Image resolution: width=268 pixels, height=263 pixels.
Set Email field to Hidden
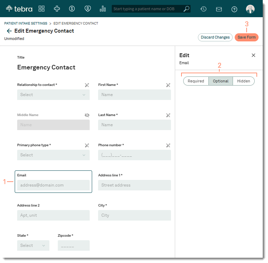tap(243, 81)
